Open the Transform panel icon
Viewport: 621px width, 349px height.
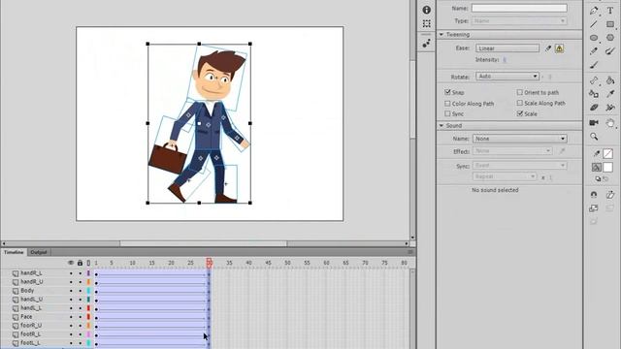click(427, 23)
